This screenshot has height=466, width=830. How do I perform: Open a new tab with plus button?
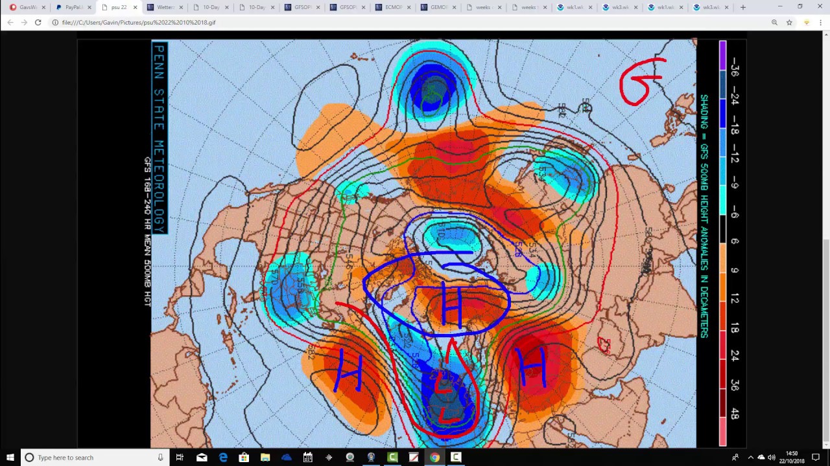742,7
